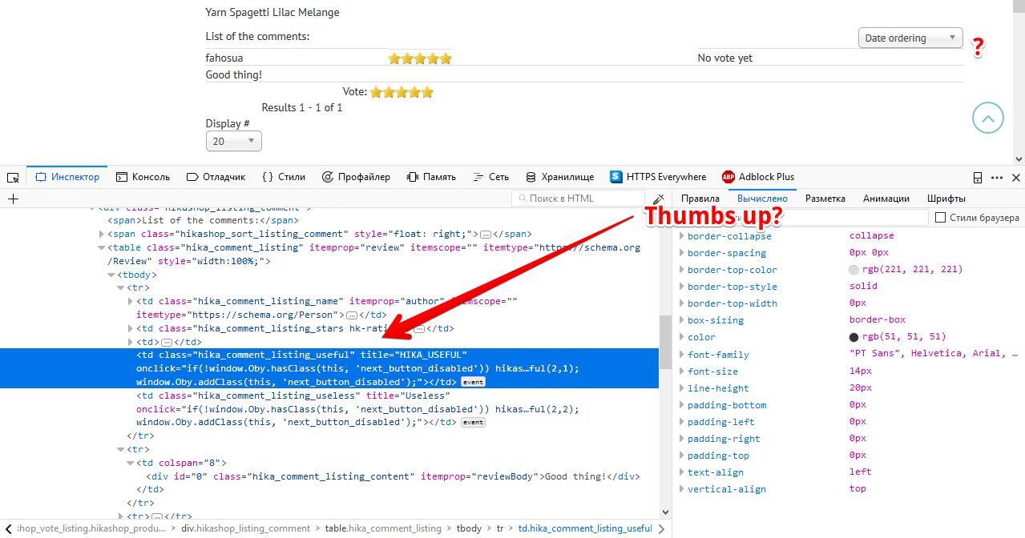The height and width of the screenshot is (538, 1025).
Task: Switch to the Консоль tab
Action: click(x=143, y=177)
